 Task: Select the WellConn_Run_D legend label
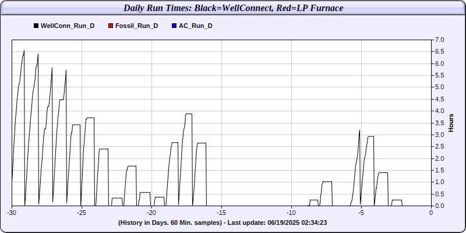pos(68,26)
